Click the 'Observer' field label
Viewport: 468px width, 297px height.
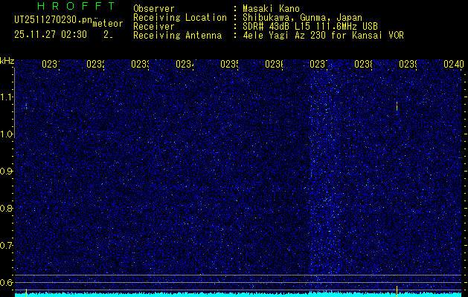click(x=154, y=9)
